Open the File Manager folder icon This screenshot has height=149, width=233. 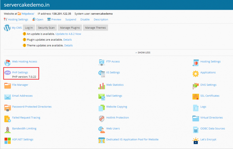coord(8,86)
